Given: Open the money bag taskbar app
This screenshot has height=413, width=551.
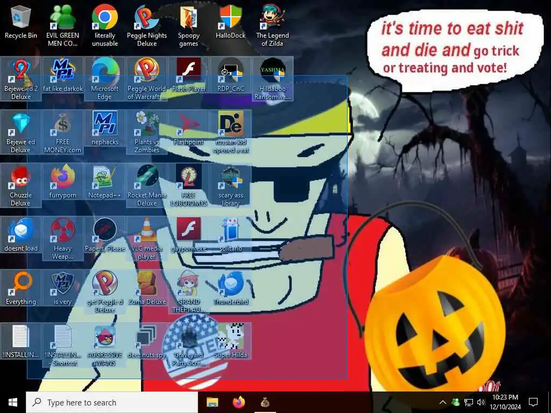Looking at the screenshot, I should (x=265, y=402).
